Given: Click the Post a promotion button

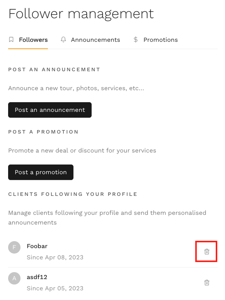Looking at the screenshot, I should pos(41,172).
